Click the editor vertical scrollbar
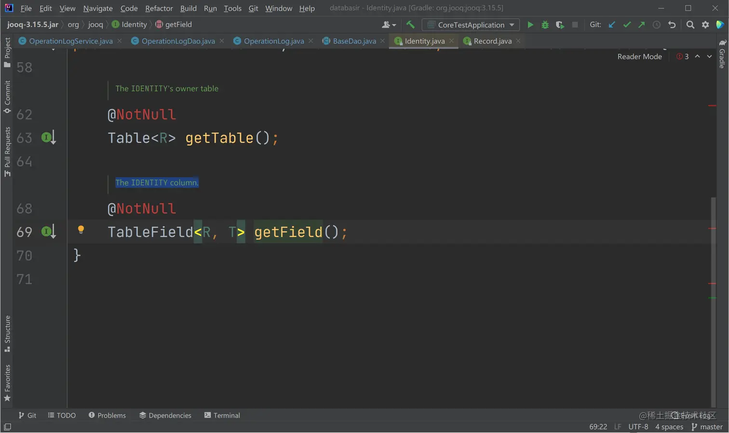 (x=713, y=302)
